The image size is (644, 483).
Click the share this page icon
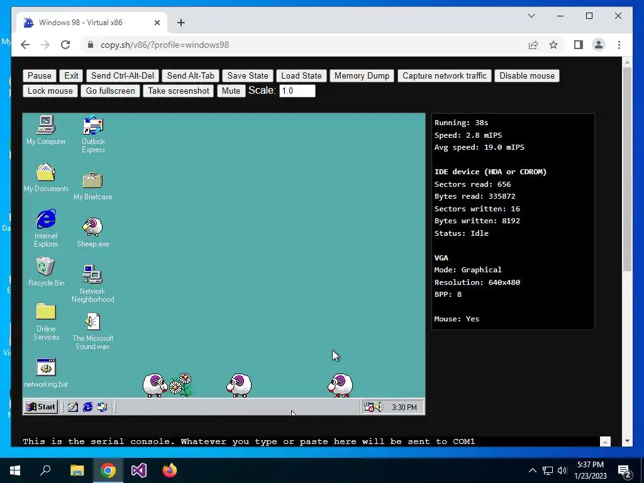click(533, 45)
